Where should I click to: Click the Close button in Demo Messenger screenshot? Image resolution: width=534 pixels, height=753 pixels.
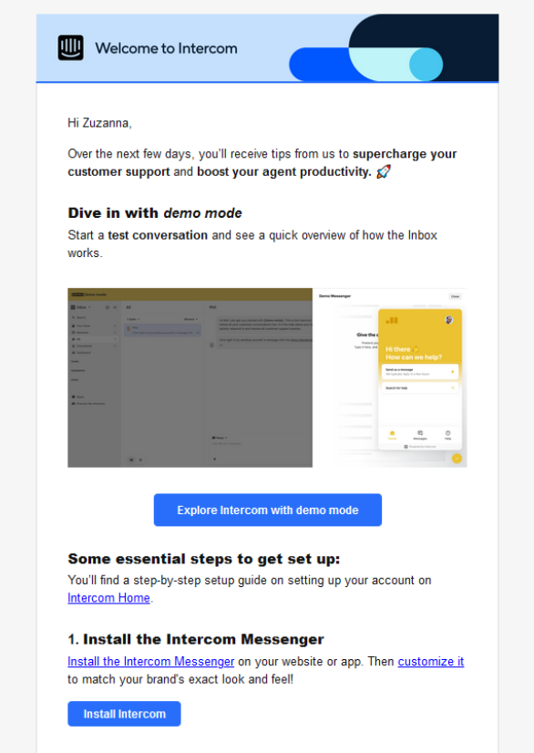[x=455, y=296]
